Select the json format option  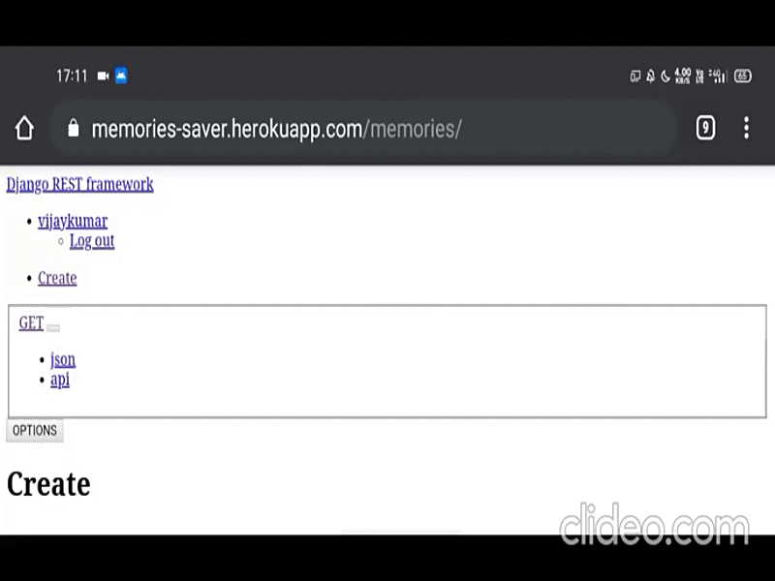click(63, 359)
